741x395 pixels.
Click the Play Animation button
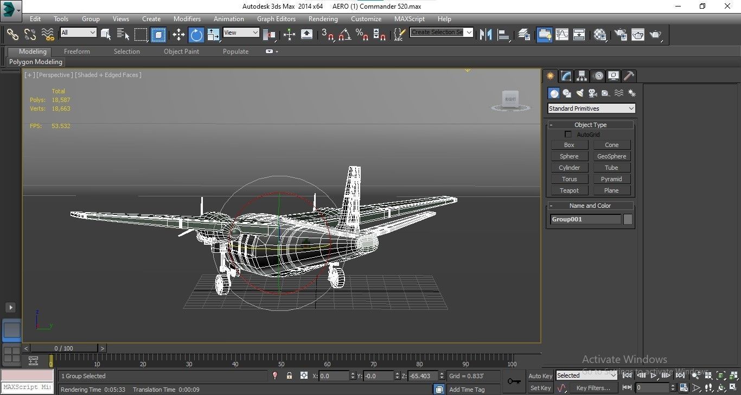(654, 375)
